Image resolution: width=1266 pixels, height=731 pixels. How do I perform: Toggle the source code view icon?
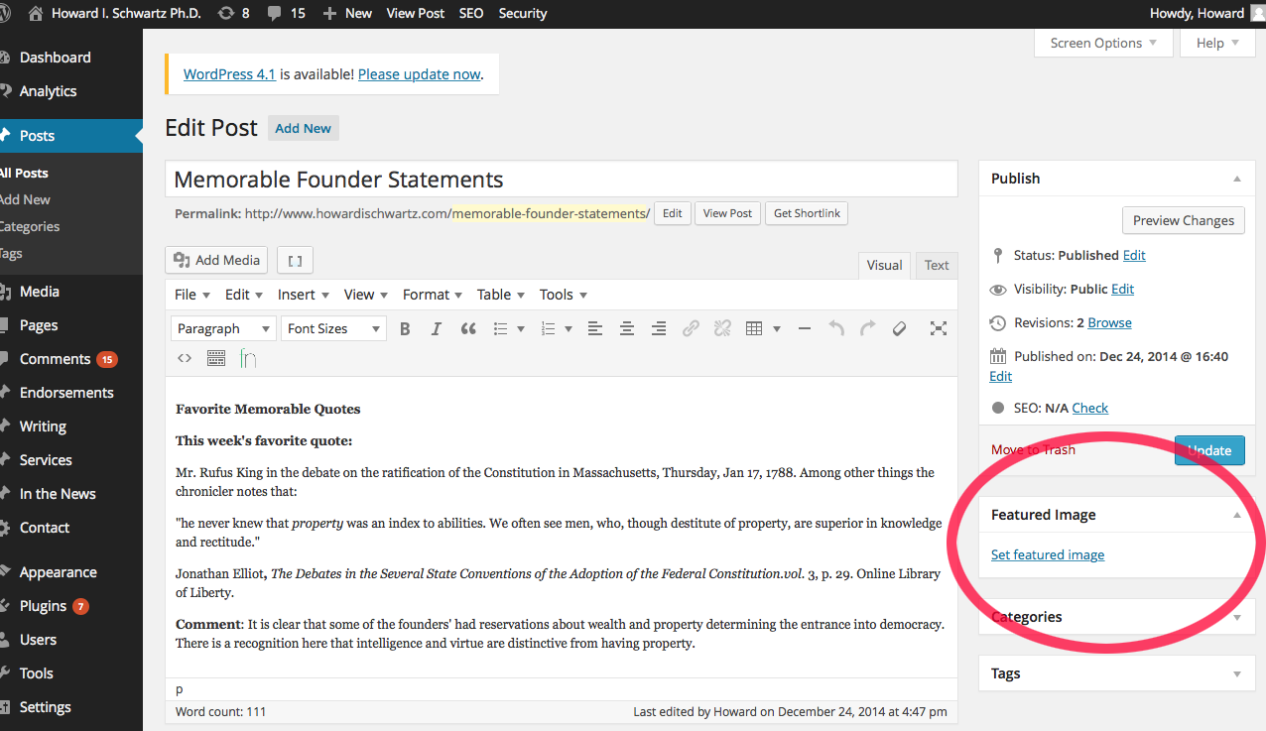coord(185,358)
